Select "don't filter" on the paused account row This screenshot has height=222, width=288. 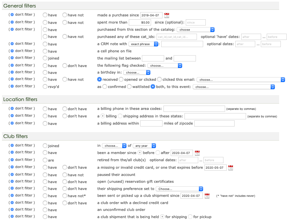click(x=12, y=174)
